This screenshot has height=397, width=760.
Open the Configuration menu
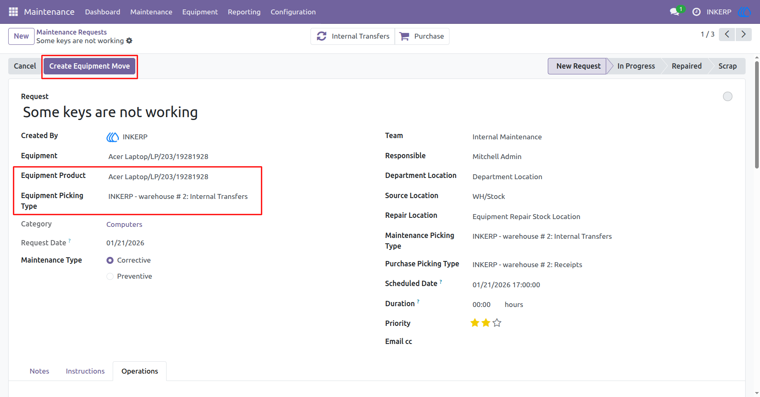[x=293, y=12]
